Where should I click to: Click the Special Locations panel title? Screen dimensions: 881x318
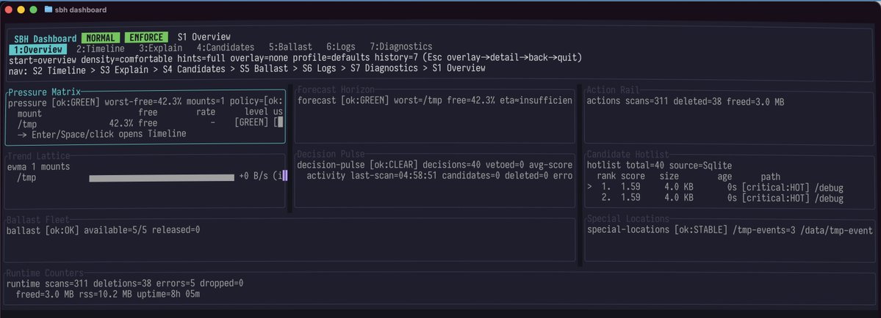(x=628, y=219)
